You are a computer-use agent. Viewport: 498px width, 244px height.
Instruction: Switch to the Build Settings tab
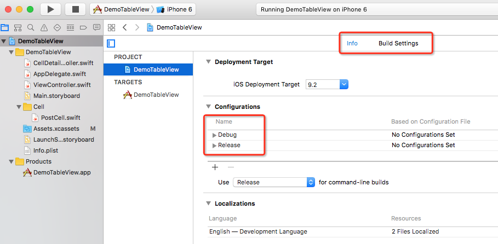[x=398, y=43]
